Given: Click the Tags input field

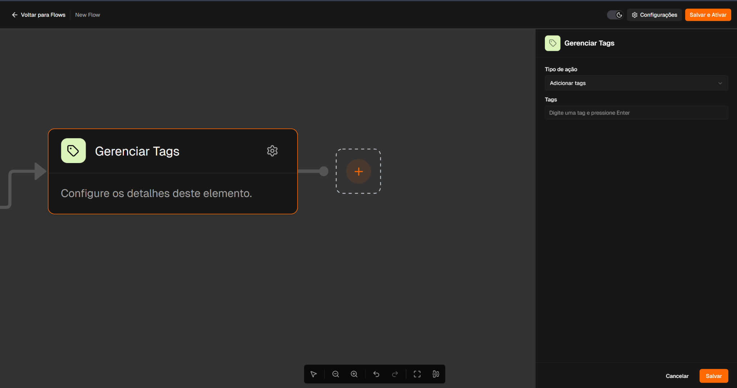Looking at the screenshot, I should (636, 113).
